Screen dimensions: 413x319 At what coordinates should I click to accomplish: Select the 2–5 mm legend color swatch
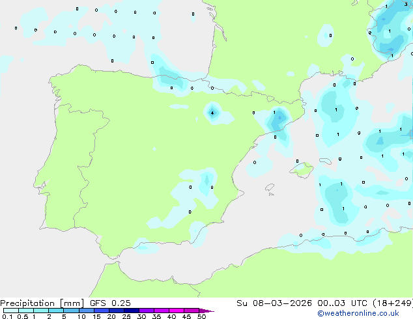(x=56, y=311)
